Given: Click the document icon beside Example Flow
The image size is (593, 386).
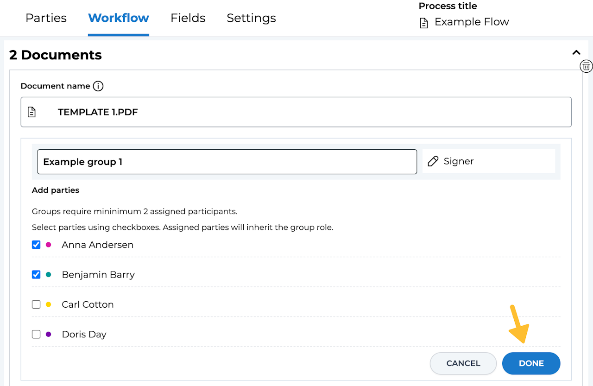Looking at the screenshot, I should point(423,23).
